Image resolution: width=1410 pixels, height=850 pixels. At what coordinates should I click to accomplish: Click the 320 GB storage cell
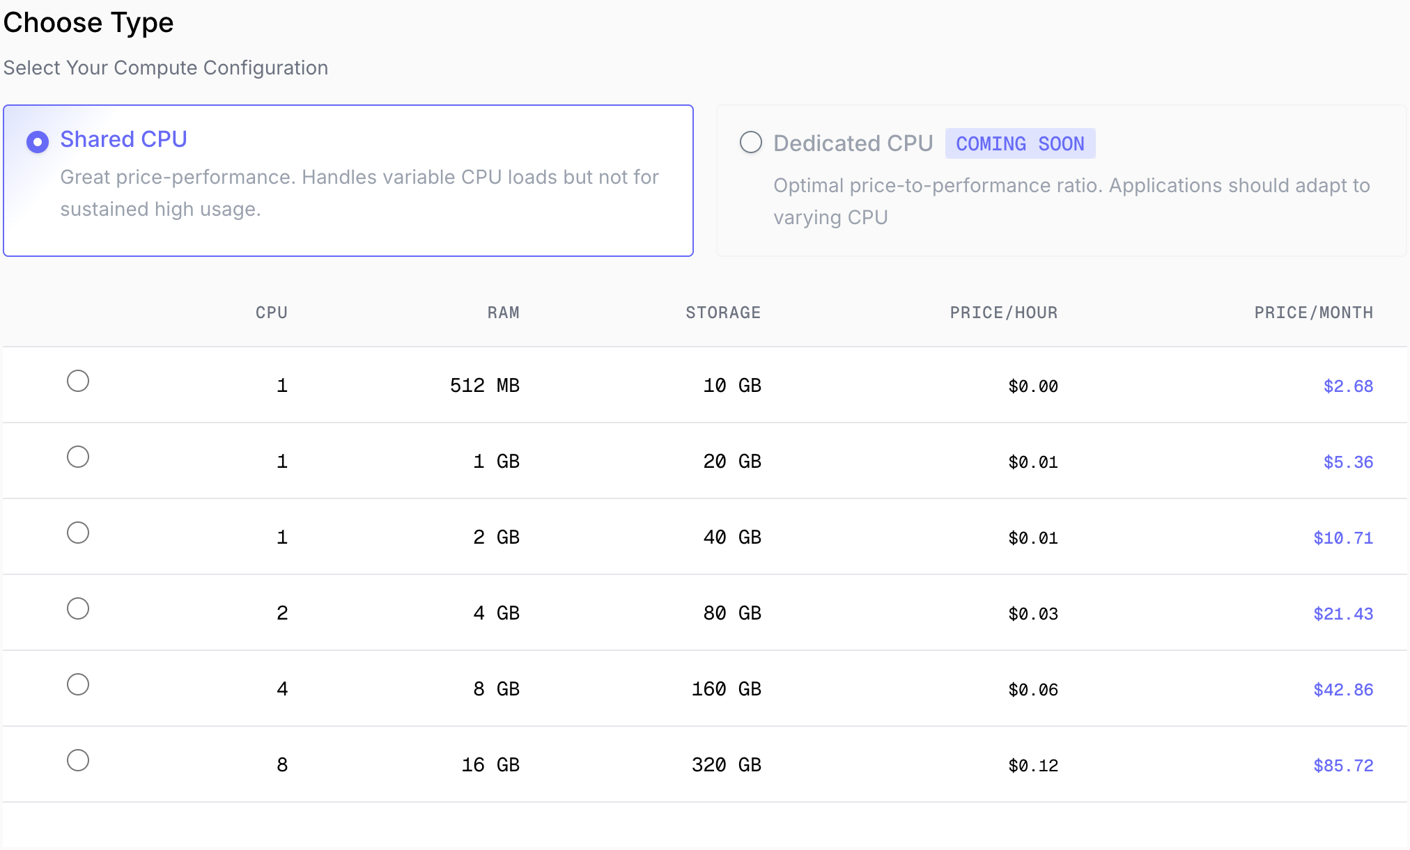coord(726,765)
